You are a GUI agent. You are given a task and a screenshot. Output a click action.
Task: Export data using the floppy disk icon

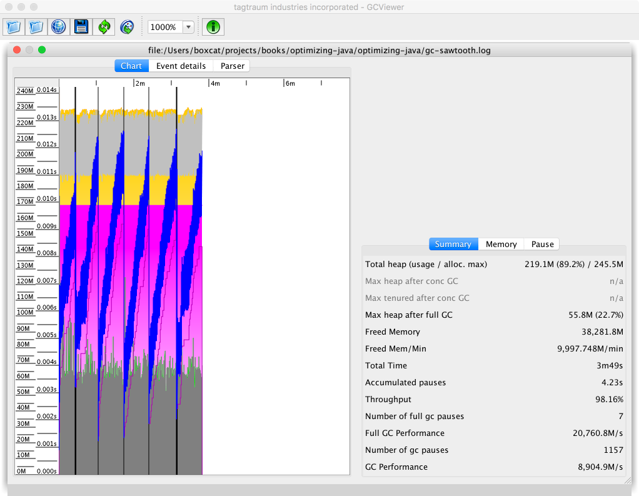pyautogui.click(x=81, y=27)
